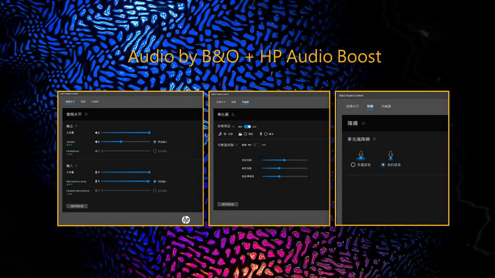Select Headphone as default output radio button
Viewport: 495px width, 278px height.
click(155, 151)
